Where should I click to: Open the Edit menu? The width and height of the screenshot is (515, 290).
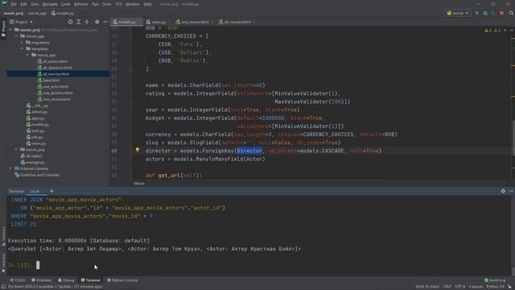(x=23, y=4)
